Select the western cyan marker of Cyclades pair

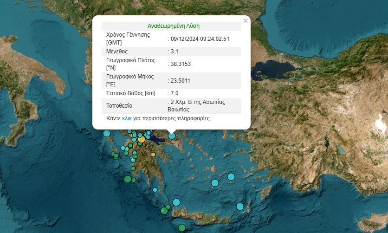click(215, 183)
